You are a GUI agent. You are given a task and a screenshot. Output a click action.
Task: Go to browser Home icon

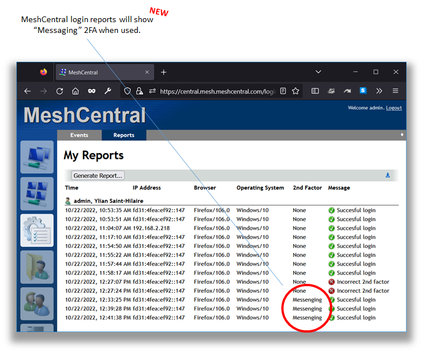point(75,91)
